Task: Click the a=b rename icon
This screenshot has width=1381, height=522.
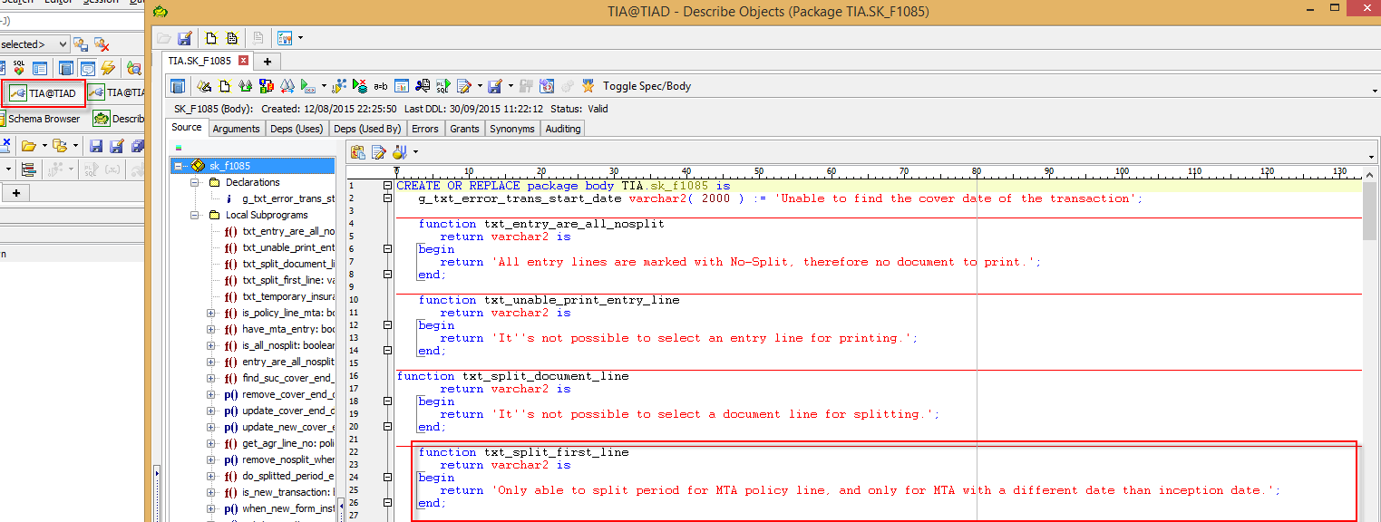Action: pyautogui.click(x=381, y=86)
